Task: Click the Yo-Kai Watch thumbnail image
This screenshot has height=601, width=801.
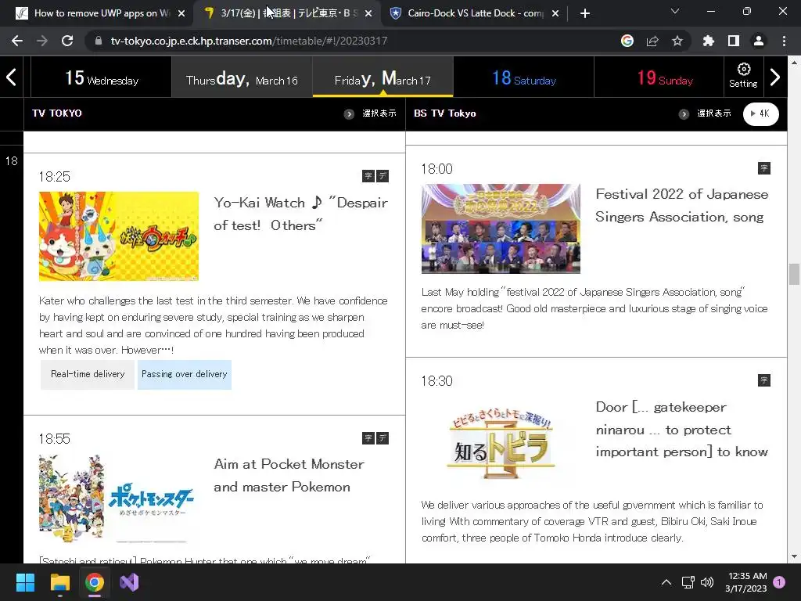Action: [x=119, y=236]
